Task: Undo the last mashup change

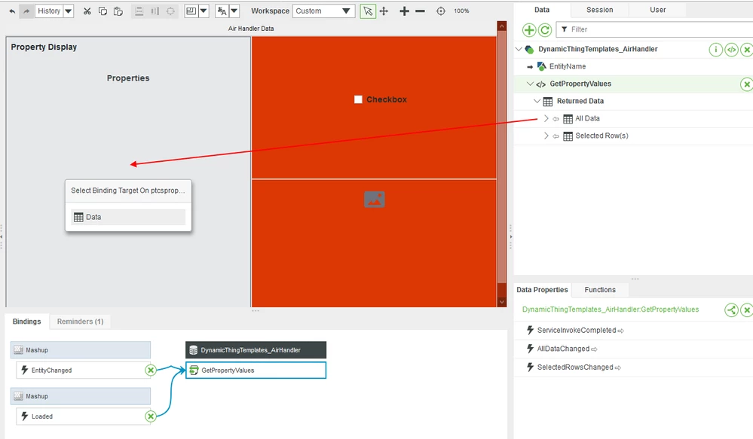Action: pos(12,11)
